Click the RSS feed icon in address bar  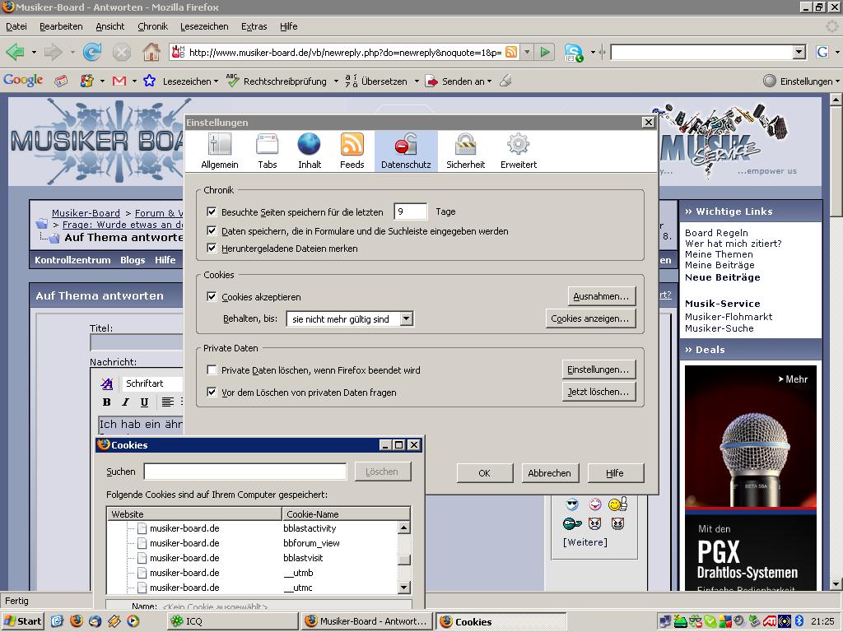(x=511, y=52)
